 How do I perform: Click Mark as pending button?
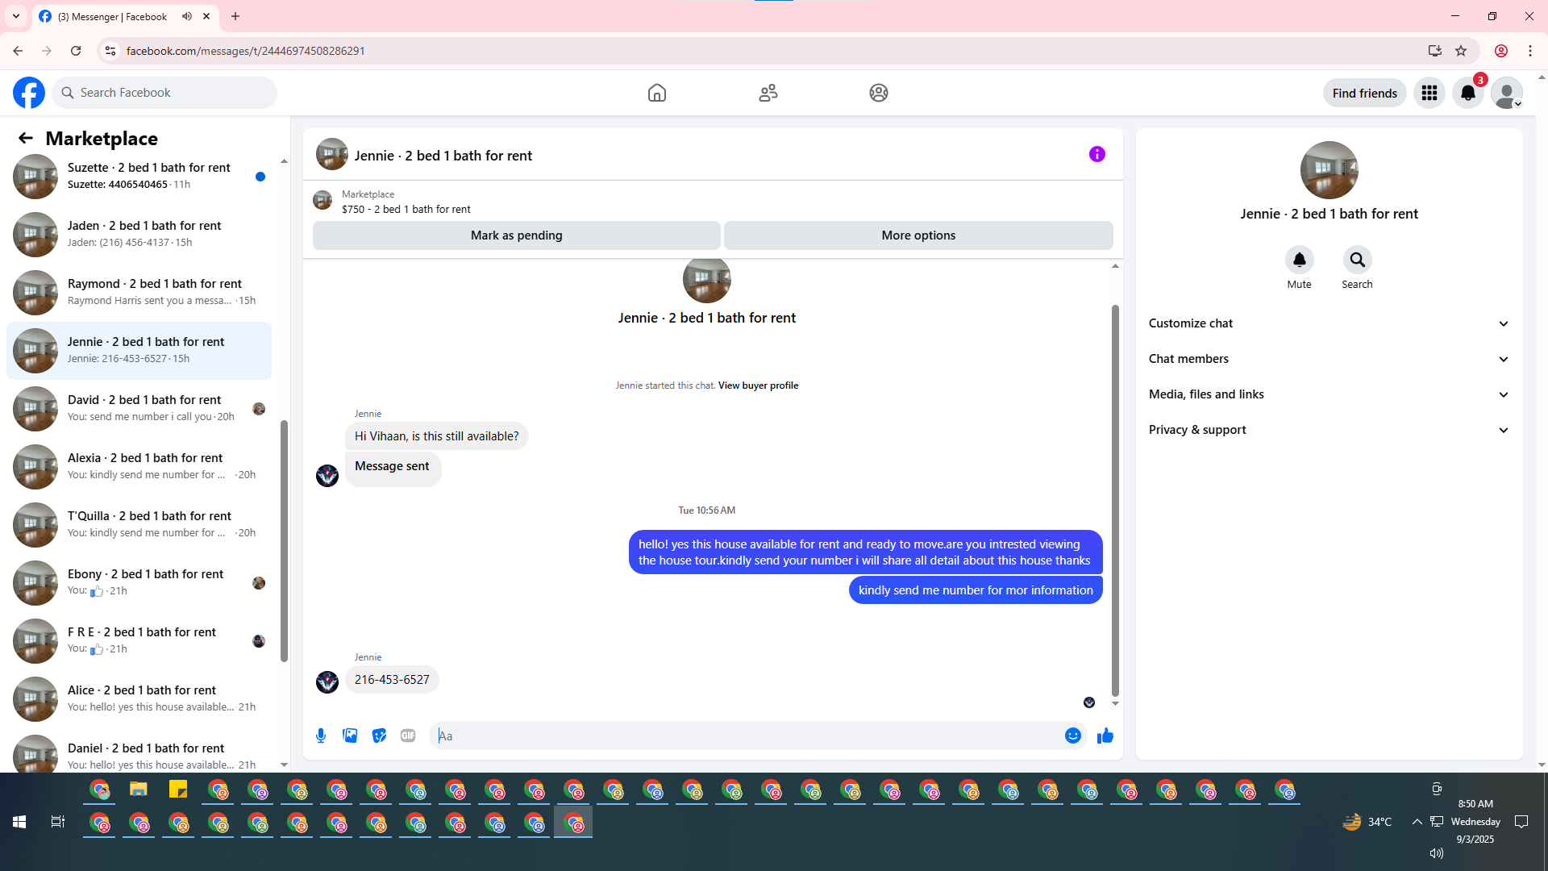coord(517,235)
